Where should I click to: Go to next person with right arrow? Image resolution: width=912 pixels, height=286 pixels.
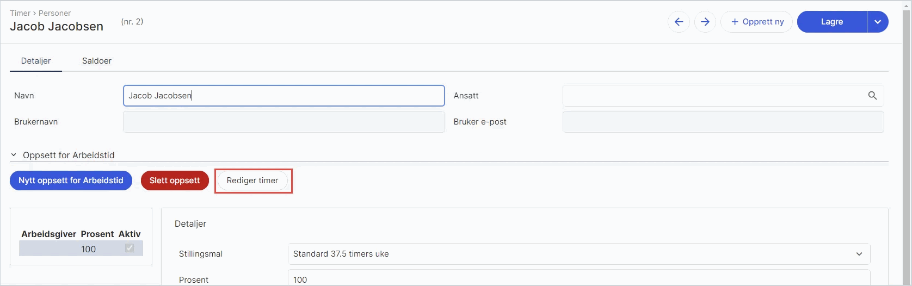pyautogui.click(x=705, y=22)
